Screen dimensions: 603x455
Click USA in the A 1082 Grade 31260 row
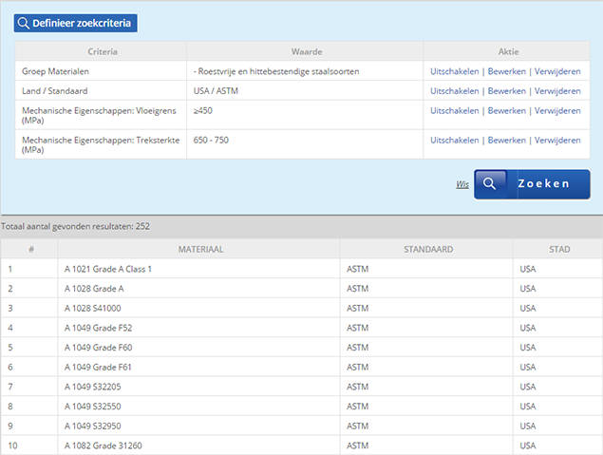pyautogui.click(x=528, y=446)
